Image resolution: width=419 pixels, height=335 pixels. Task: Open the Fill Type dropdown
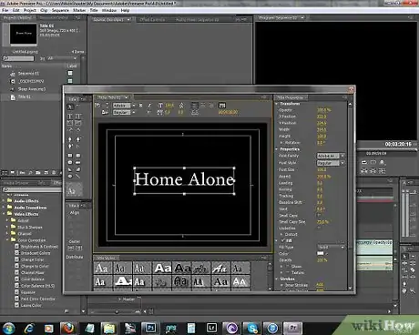pos(332,248)
